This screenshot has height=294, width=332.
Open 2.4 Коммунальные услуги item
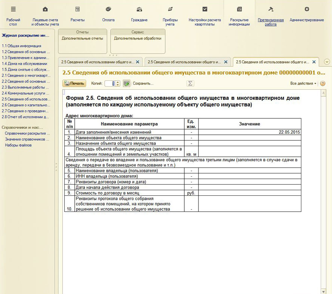[25, 93]
